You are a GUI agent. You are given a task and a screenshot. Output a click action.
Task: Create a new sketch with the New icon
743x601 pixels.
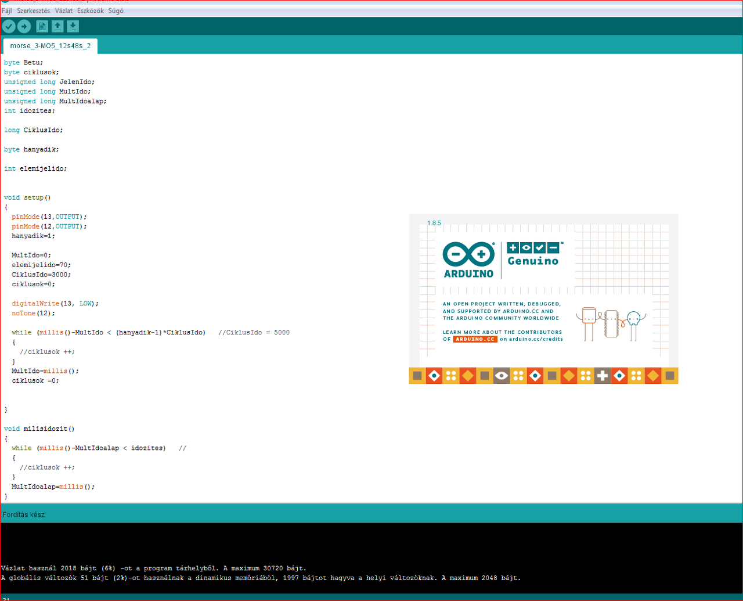42,26
